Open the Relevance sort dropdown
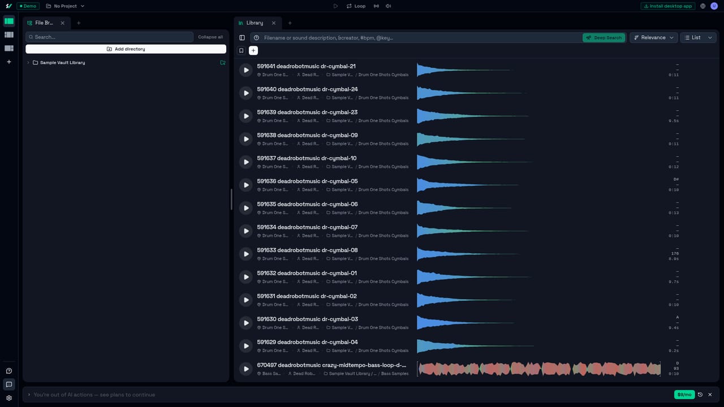 pyautogui.click(x=654, y=38)
